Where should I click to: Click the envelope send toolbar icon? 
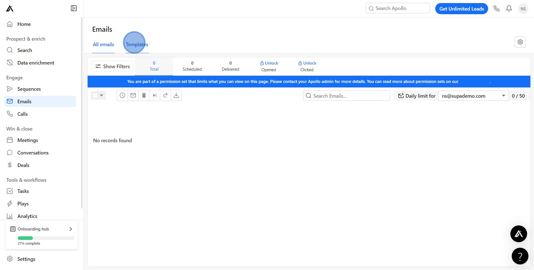pyautogui.click(x=133, y=95)
